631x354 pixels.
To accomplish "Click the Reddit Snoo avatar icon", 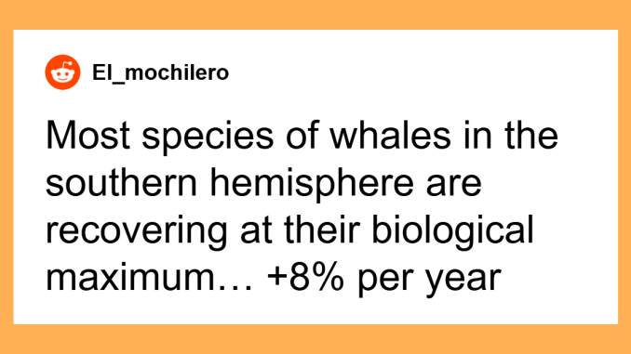I will [62, 72].
